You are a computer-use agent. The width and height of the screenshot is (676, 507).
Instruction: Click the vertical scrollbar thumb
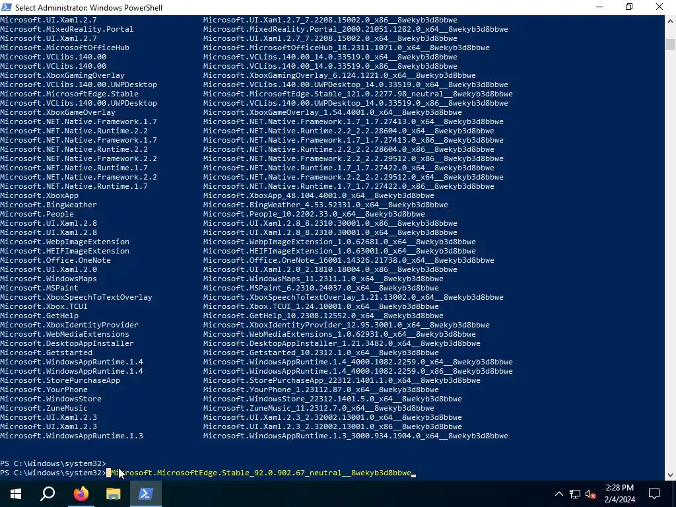(670, 44)
